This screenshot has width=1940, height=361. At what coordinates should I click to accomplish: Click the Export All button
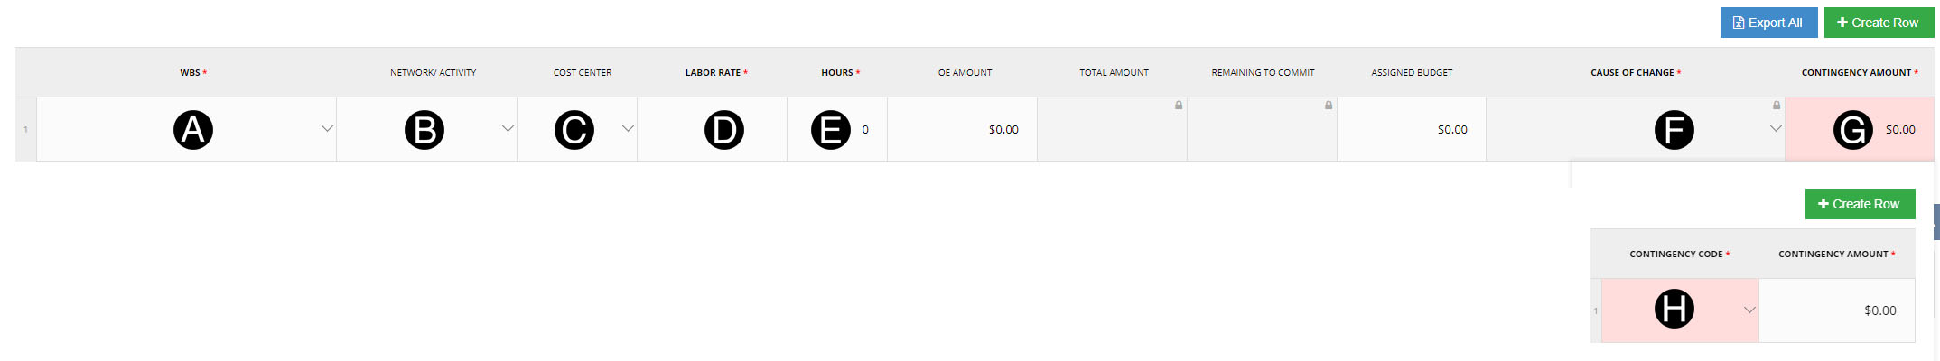pyautogui.click(x=1767, y=23)
